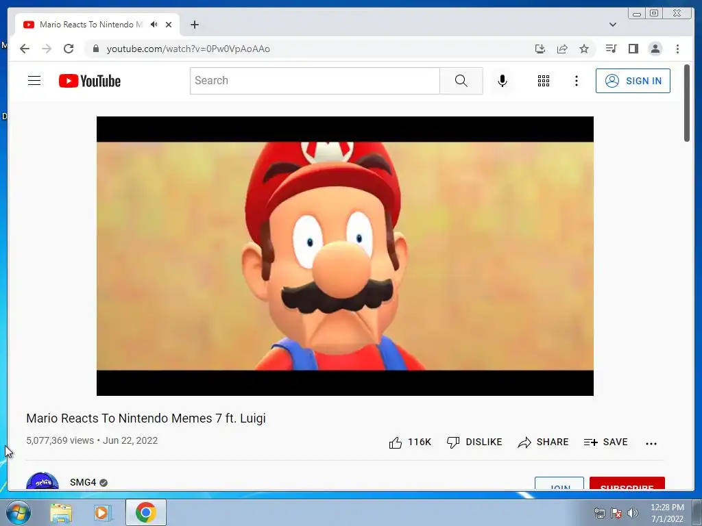Image resolution: width=702 pixels, height=526 pixels.
Task: Click the video title text
Action: [x=146, y=418]
